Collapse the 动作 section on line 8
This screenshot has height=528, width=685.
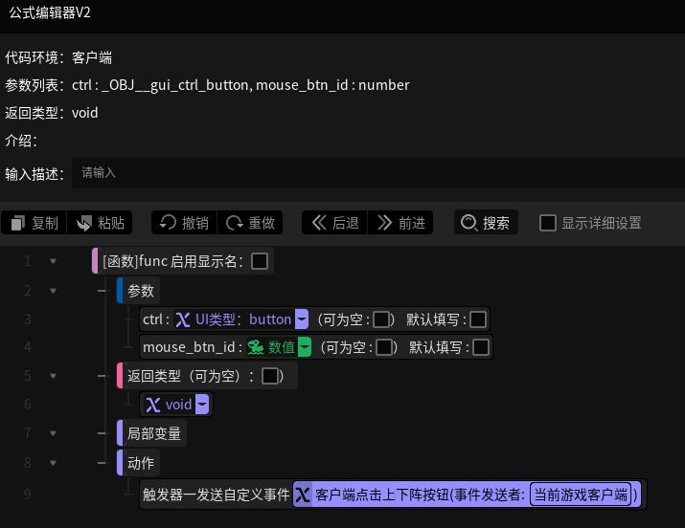pos(53,463)
